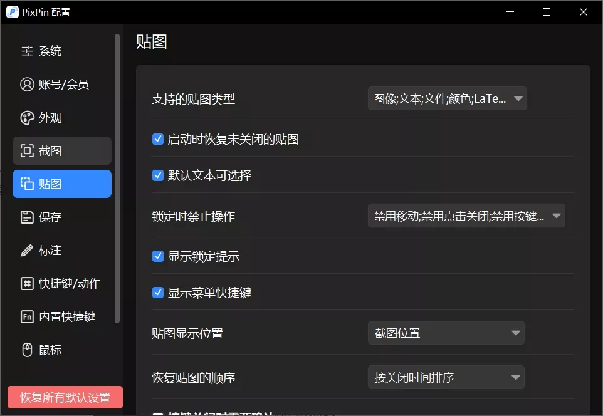
Task: Disable the 显示锁定提示 checkbox
Action: [x=158, y=256]
